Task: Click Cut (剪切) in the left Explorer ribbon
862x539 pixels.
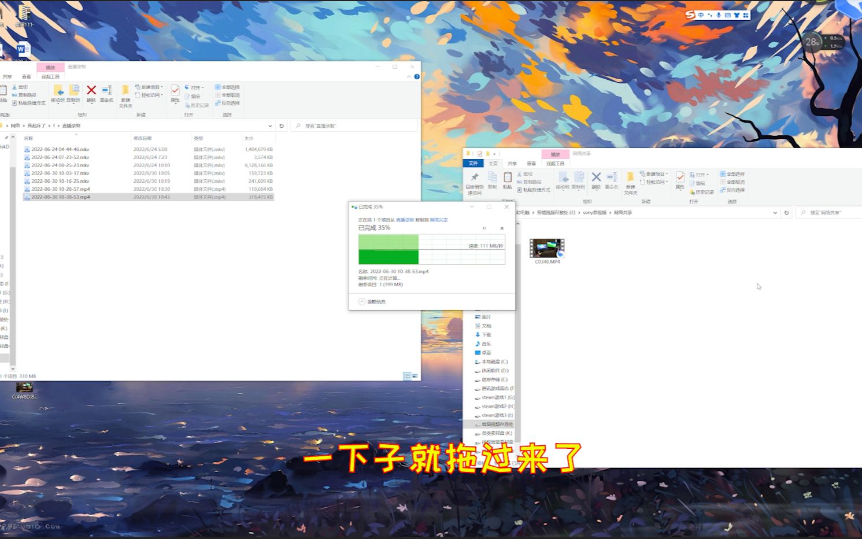Action: 20,87
